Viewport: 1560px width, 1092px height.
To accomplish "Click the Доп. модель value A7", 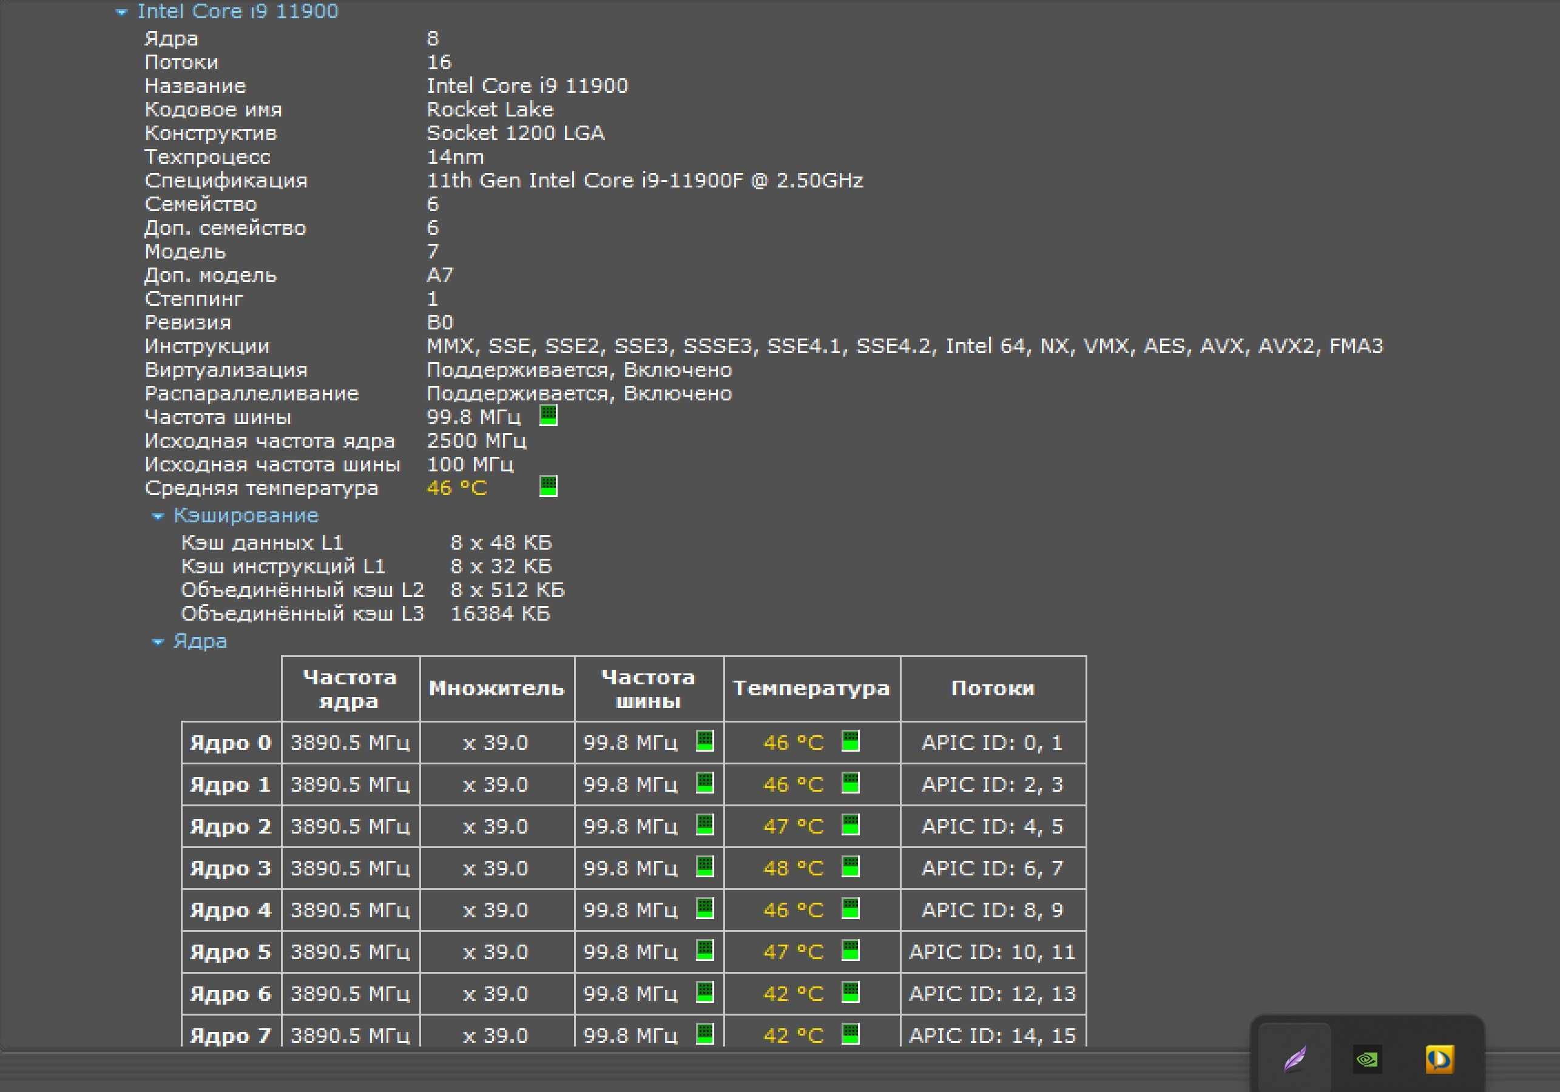I will tap(439, 275).
